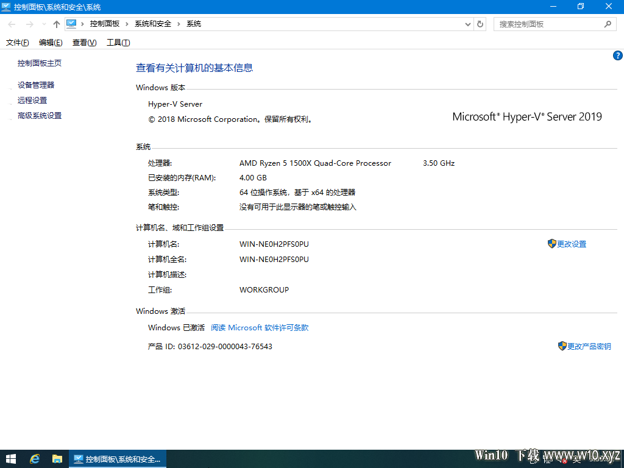624x468 pixels.
Task: Open 远程设置 link
Action: click(x=32, y=101)
